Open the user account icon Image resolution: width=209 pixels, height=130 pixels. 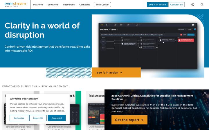[193, 5]
